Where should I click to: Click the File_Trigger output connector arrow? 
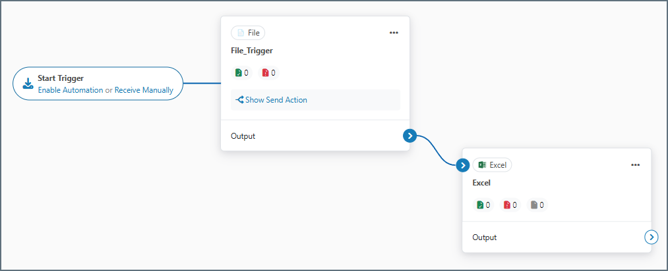[x=410, y=136]
